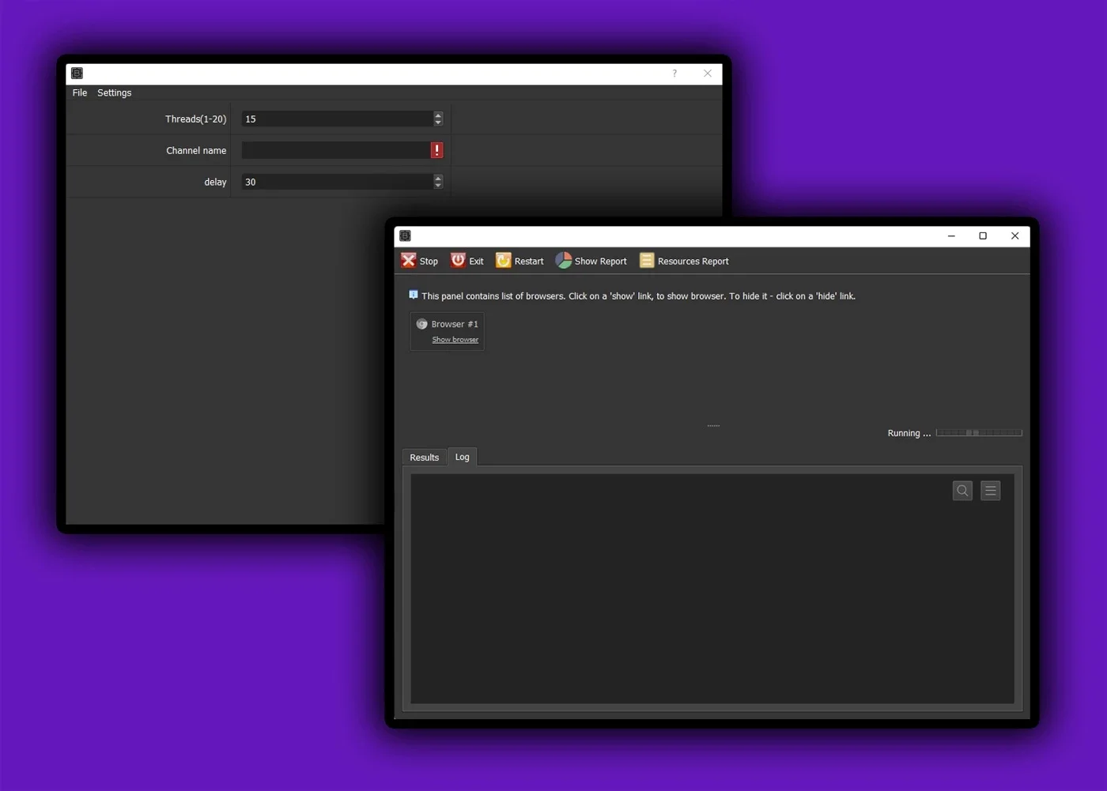This screenshot has height=791, width=1107.
Task: Close the running window
Action: point(1014,235)
